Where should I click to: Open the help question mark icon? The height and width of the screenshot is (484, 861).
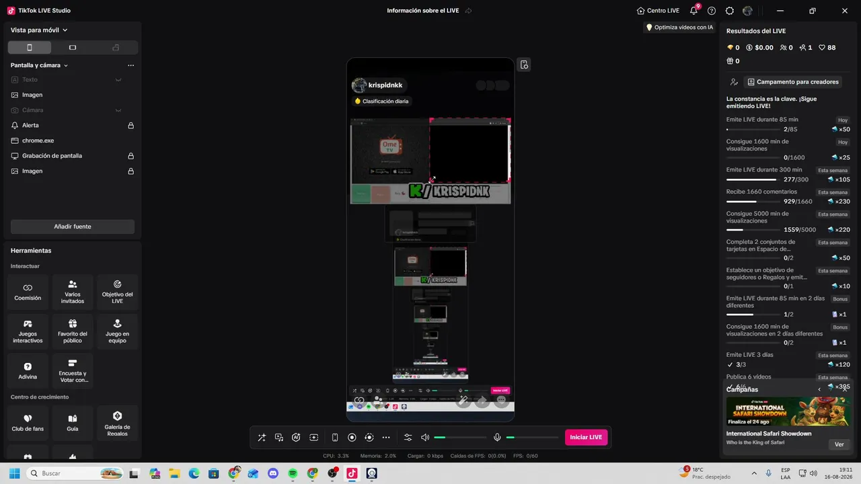712,11
